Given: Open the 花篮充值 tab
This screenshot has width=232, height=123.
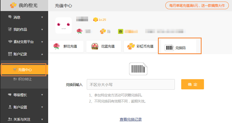Looking at the screenshot, I should [104, 47].
